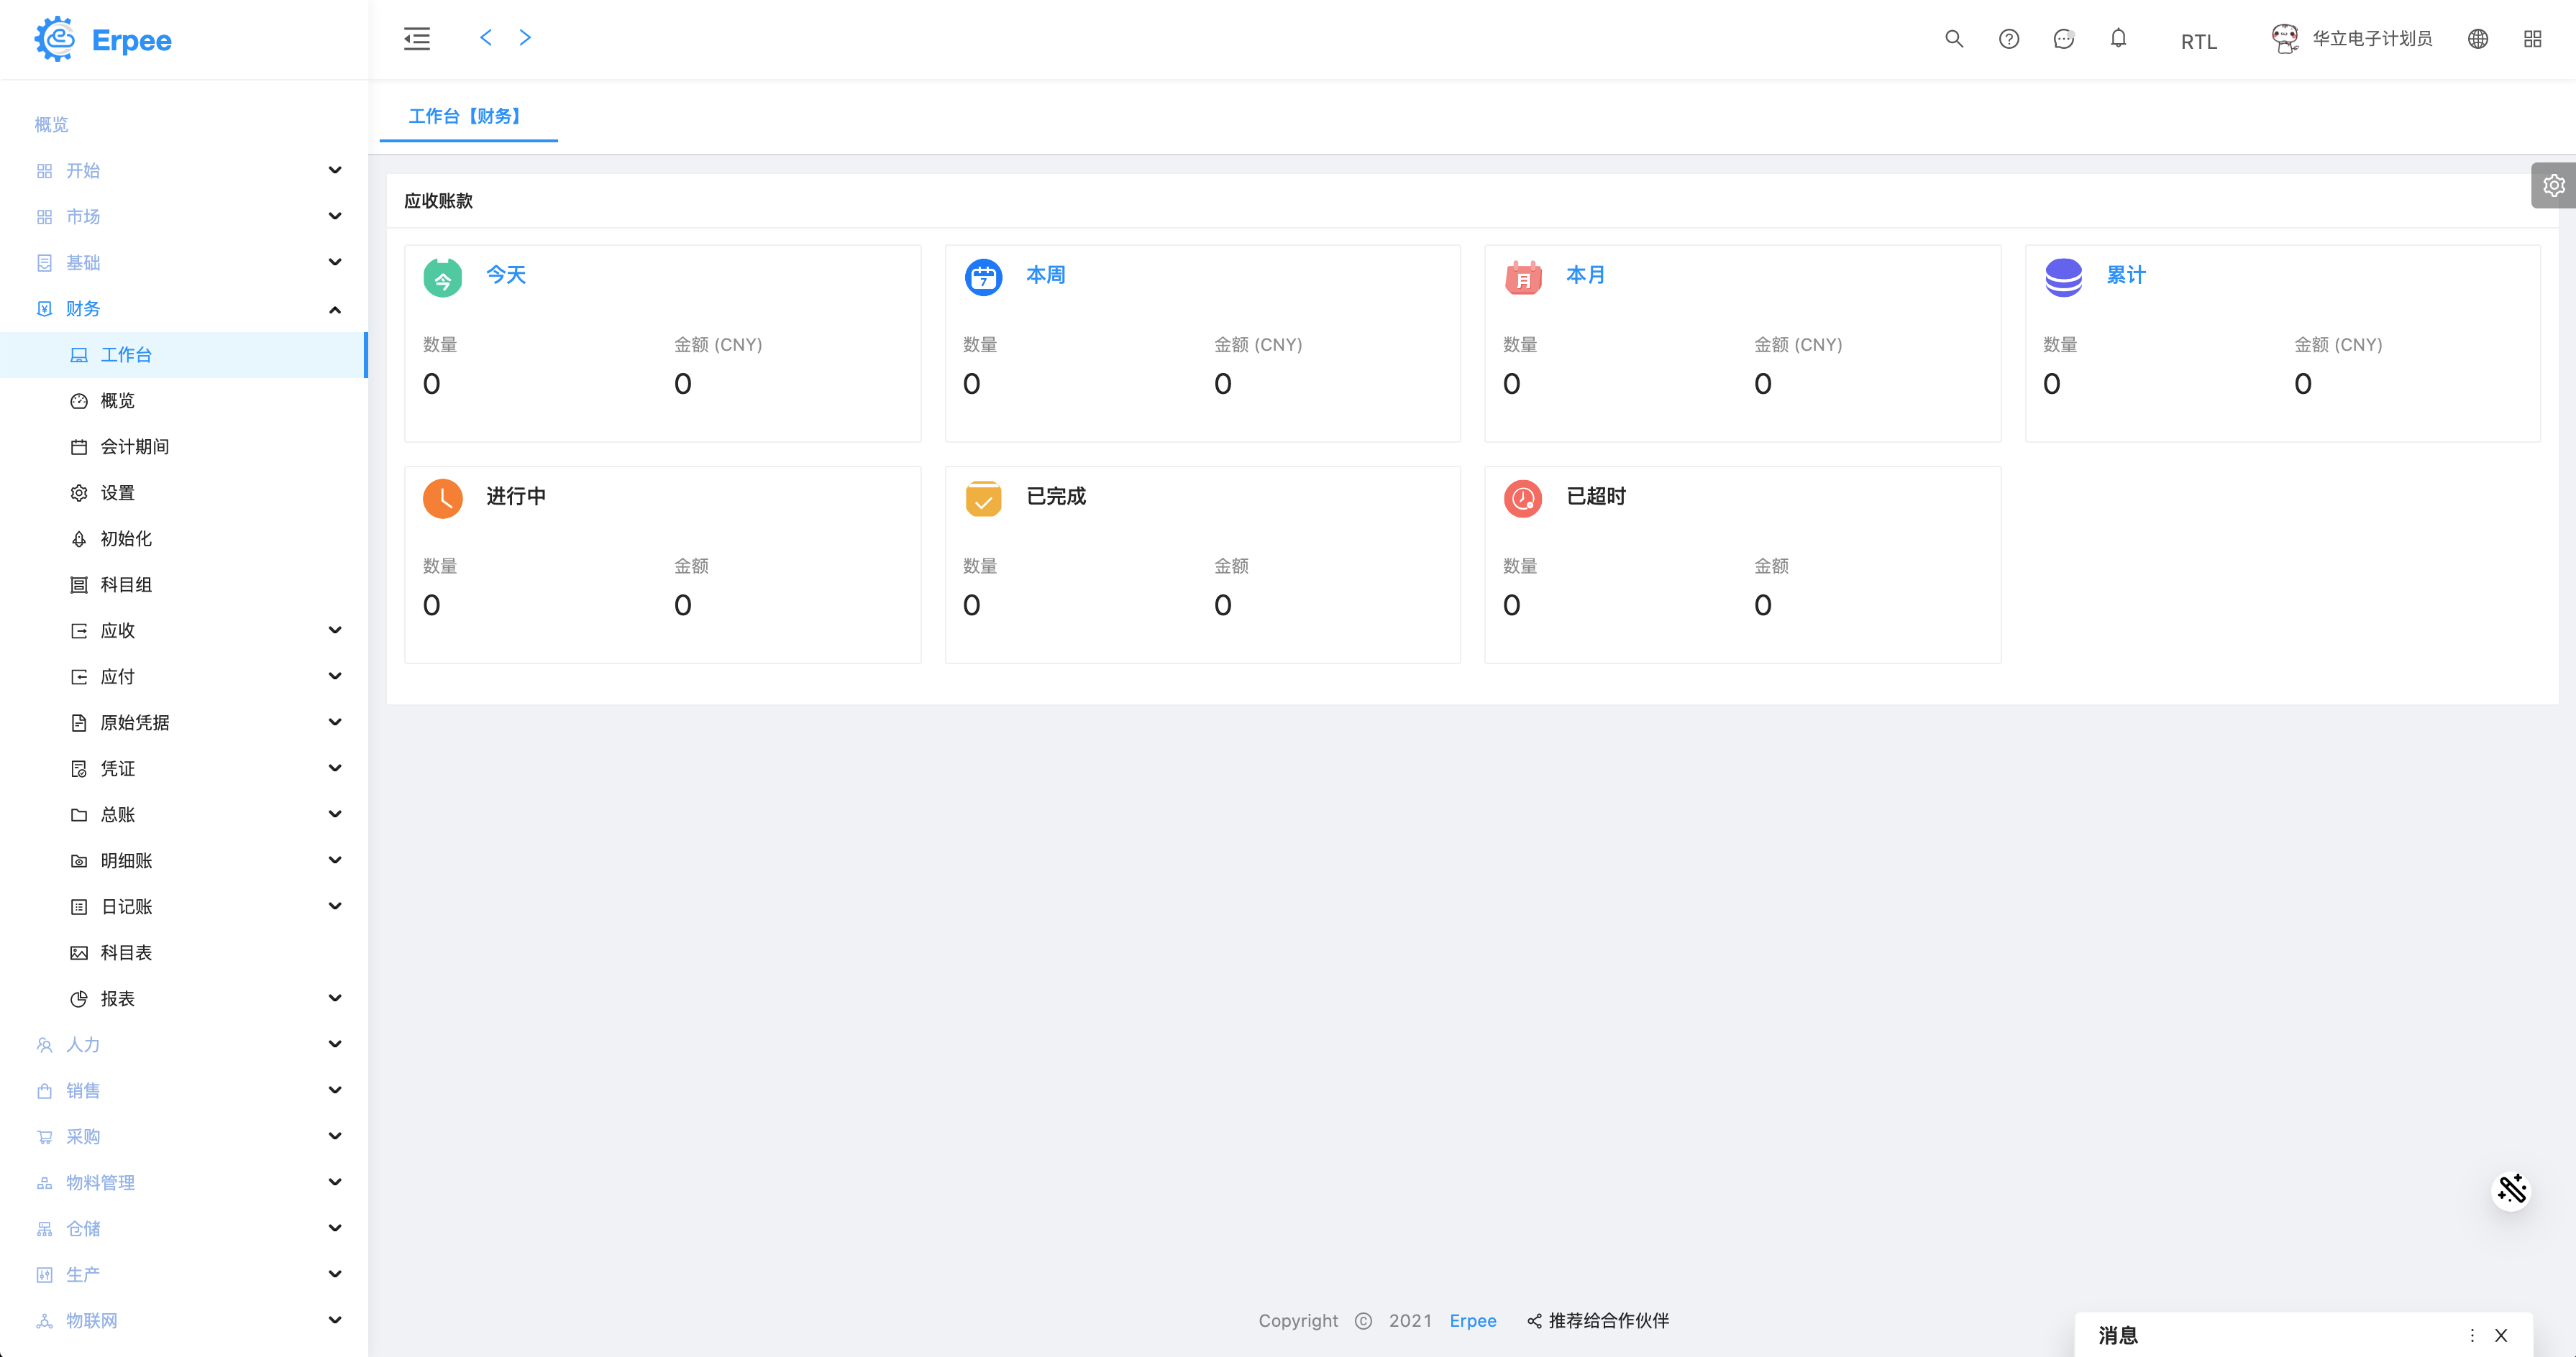Open the help question mark icon
Screen dimensions: 2576x1357
pyautogui.click(x=2008, y=39)
